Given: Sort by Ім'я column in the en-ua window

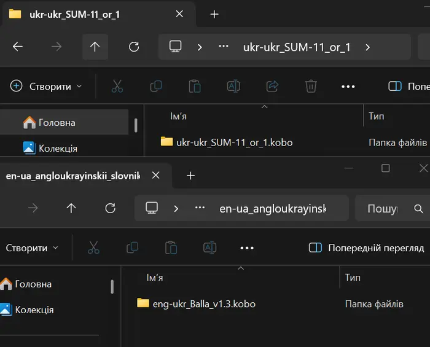Looking at the screenshot, I should click(155, 278).
